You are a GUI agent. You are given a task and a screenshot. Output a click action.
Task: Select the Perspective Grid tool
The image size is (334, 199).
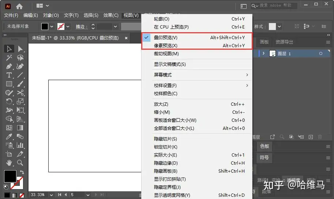20,119
